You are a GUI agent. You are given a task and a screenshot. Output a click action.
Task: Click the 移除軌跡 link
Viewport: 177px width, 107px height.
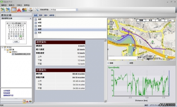tap(7, 93)
